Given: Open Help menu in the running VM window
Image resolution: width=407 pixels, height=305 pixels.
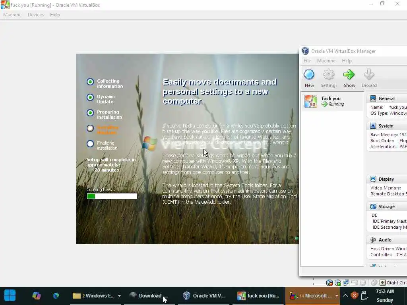Looking at the screenshot, I should [x=55, y=15].
